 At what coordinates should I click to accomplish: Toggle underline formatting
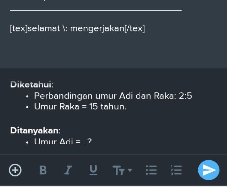(93, 170)
